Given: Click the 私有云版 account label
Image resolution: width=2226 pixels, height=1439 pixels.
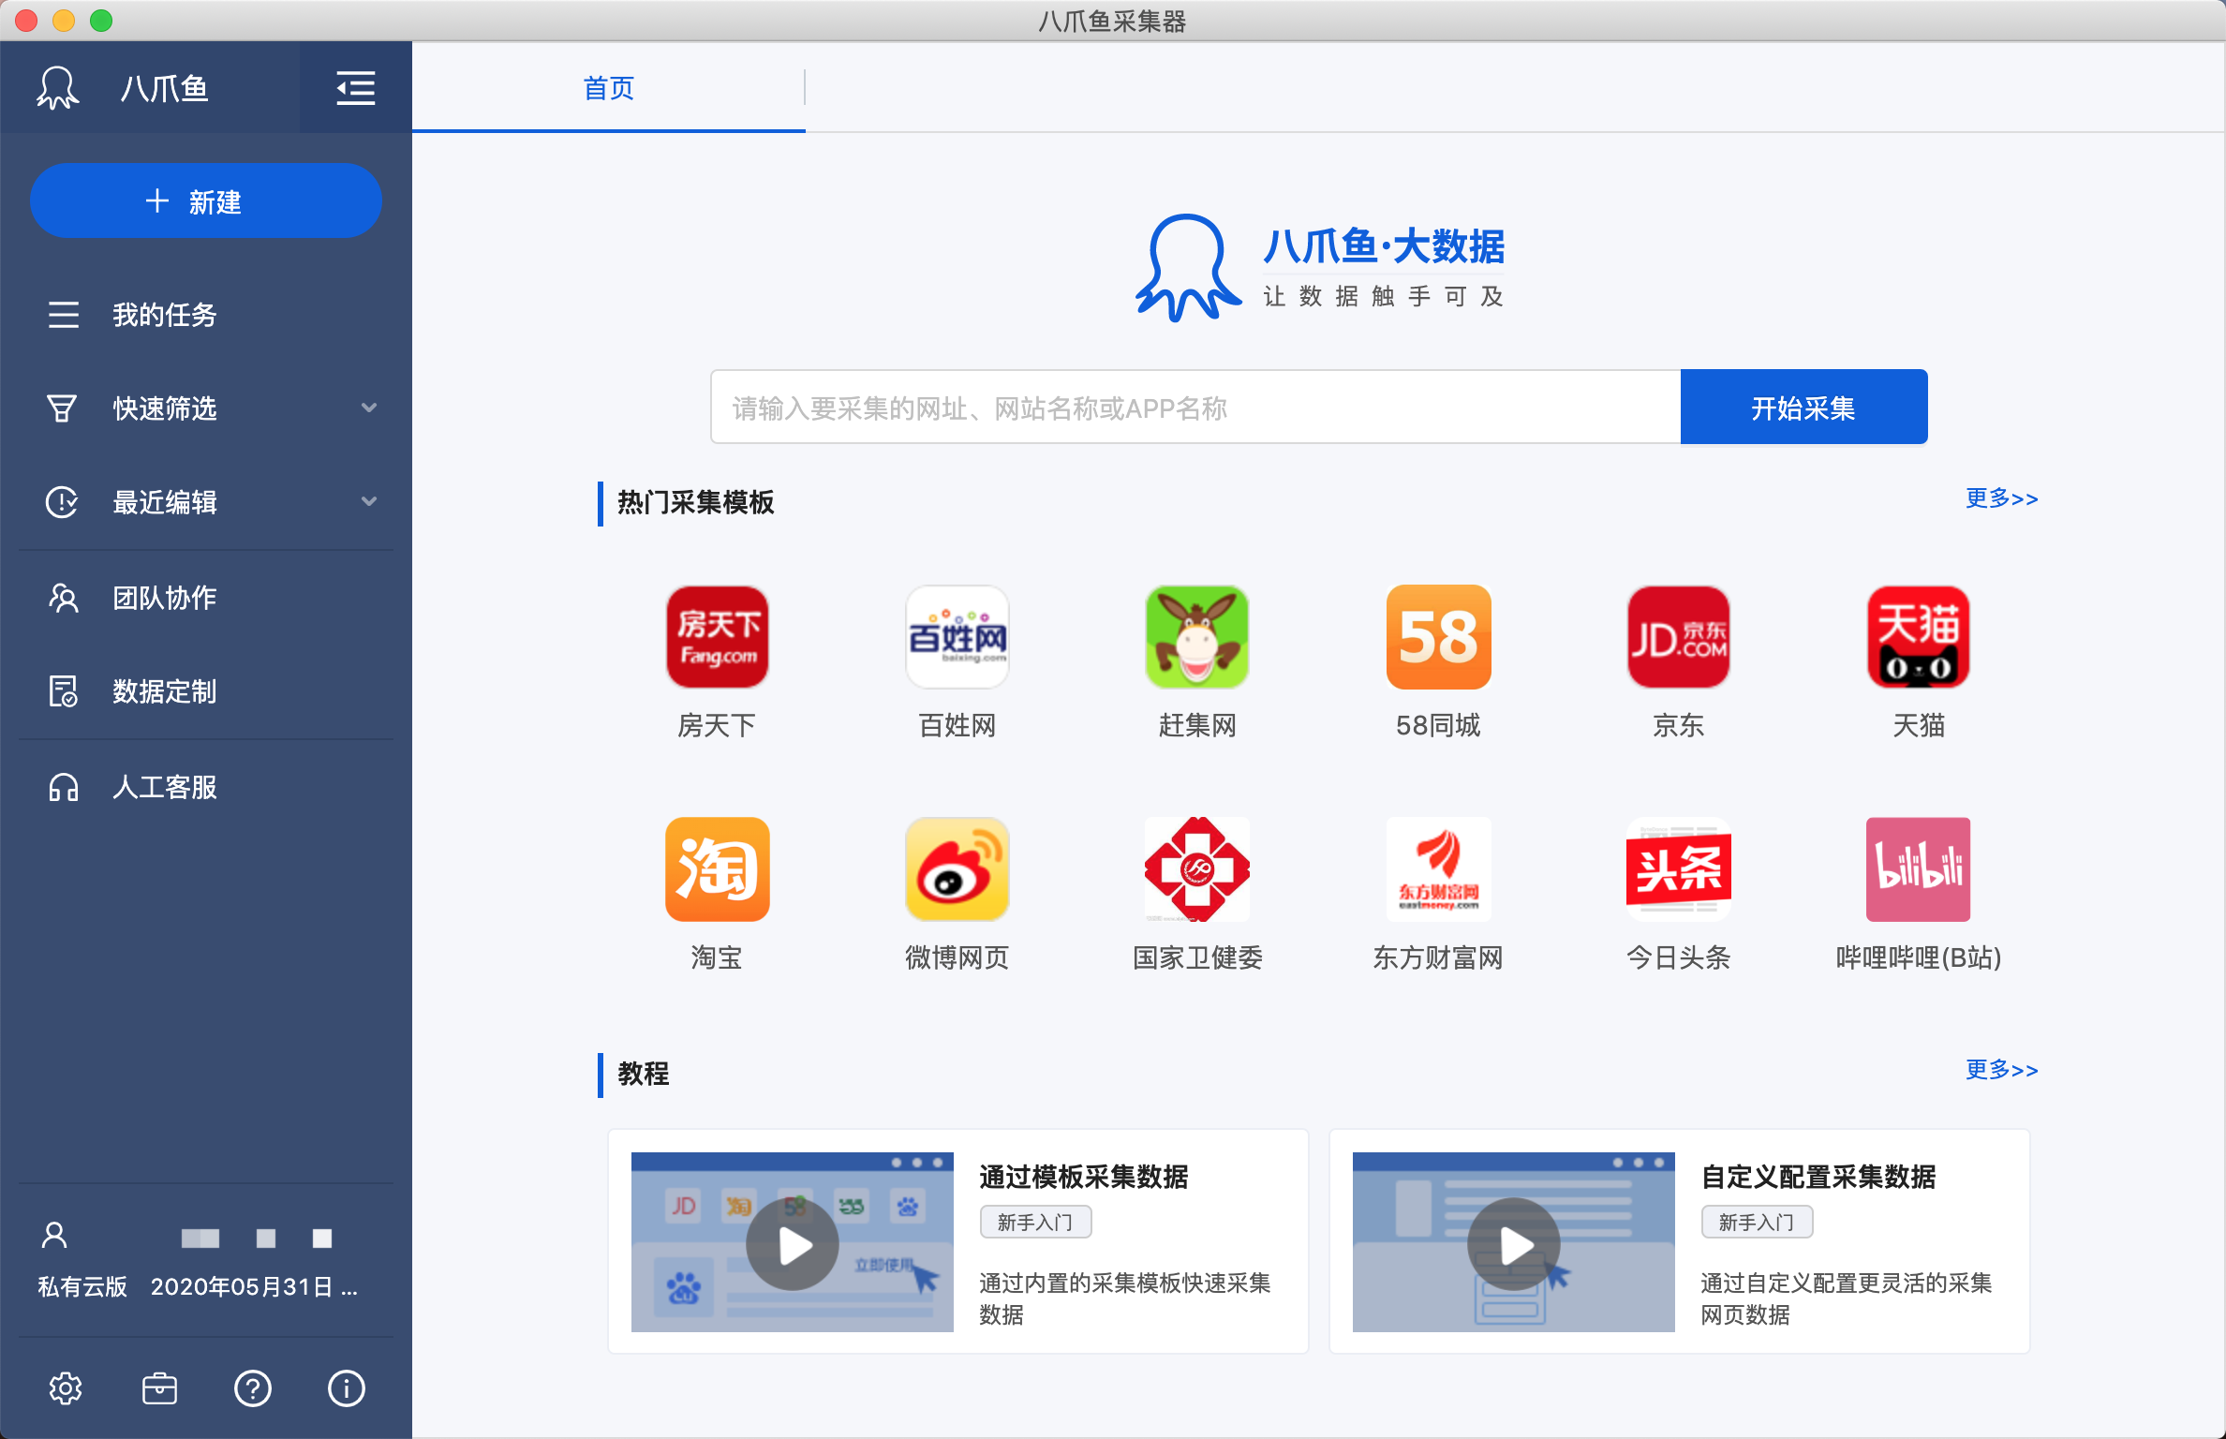Looking at the screenshot, I should point(82,1286).
